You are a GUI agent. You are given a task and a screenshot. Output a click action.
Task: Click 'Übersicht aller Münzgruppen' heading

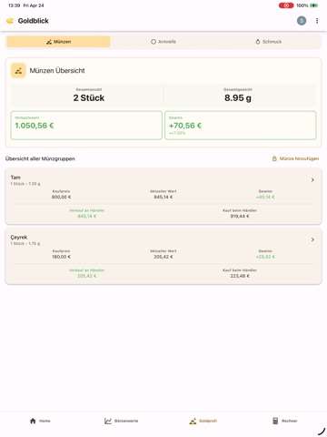coord(40,158)
